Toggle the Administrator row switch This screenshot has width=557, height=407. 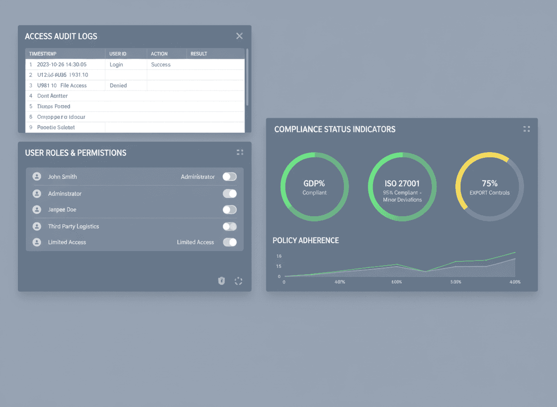(229, 193)
